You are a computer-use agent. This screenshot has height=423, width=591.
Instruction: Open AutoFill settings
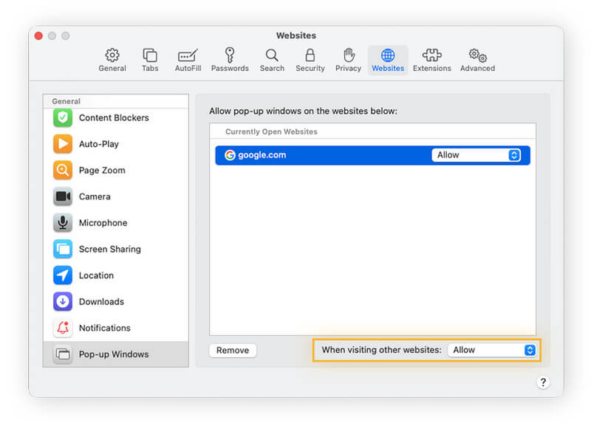pos(188,60)
